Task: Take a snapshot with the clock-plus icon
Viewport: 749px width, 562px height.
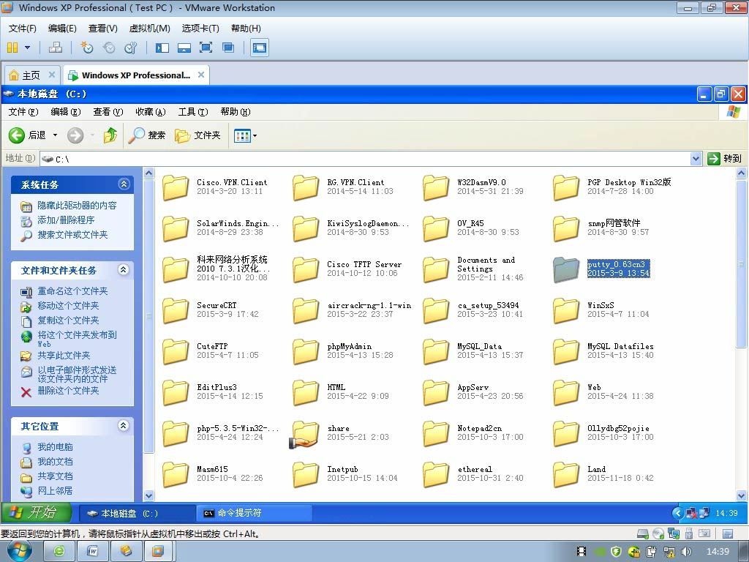Action: [x=86, y=48]
